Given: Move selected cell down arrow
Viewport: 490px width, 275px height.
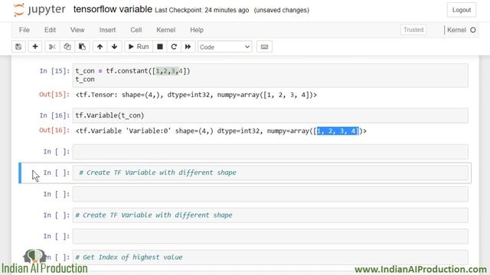Looking at the screenshot, I should point(114,47).
